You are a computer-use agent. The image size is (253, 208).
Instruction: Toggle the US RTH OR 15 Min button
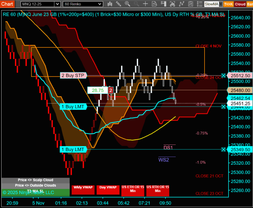click(x=157, y=191)
